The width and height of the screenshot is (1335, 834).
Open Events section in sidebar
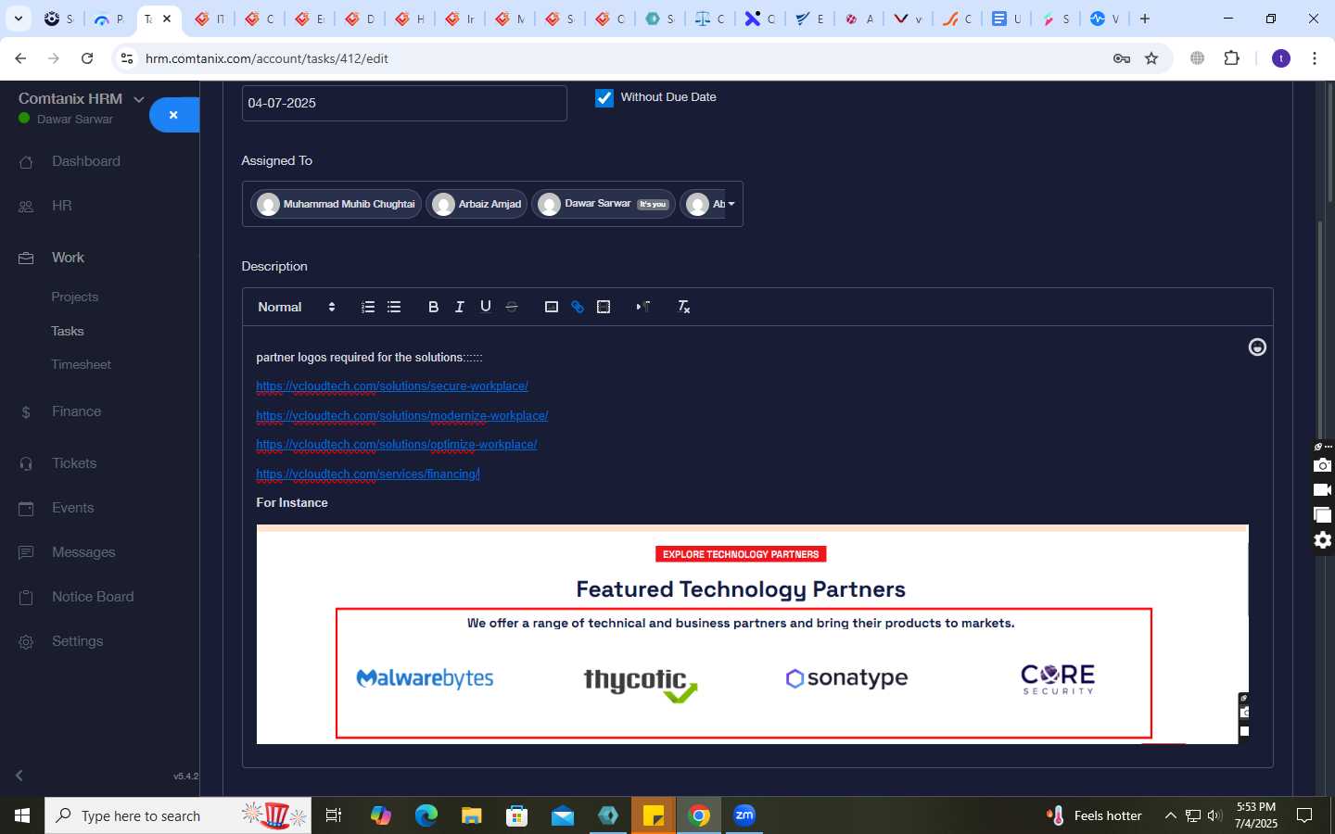point(73,508)
